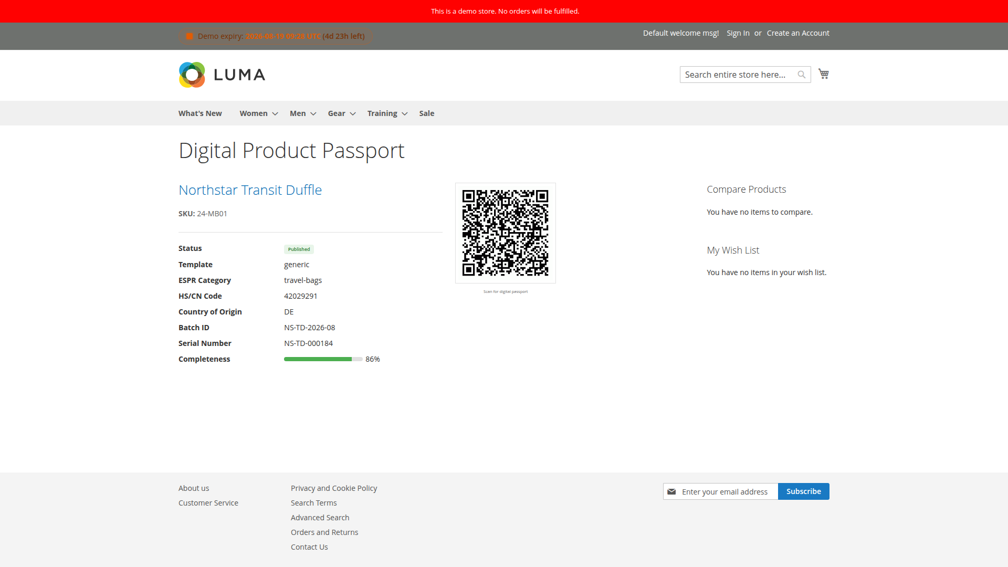Click the SKU value 24-MB01

[x=212, y=214]
